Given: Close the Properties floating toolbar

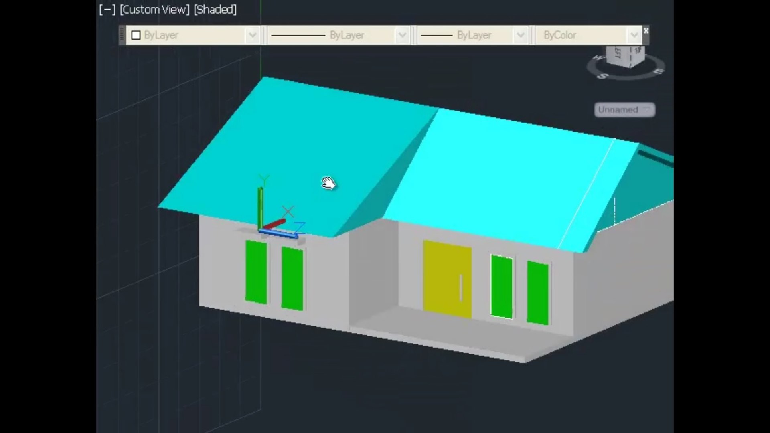Looking at the screenshot, I should point(646,30).
